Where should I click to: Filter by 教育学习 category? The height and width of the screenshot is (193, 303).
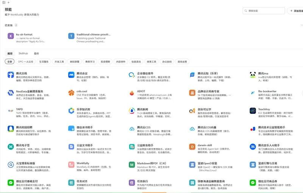pos(90,62)
